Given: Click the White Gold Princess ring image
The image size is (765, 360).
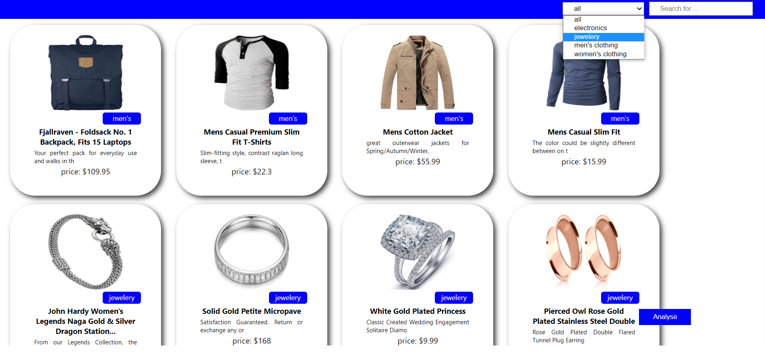Looking at the screenshot, I should [418, 252].
